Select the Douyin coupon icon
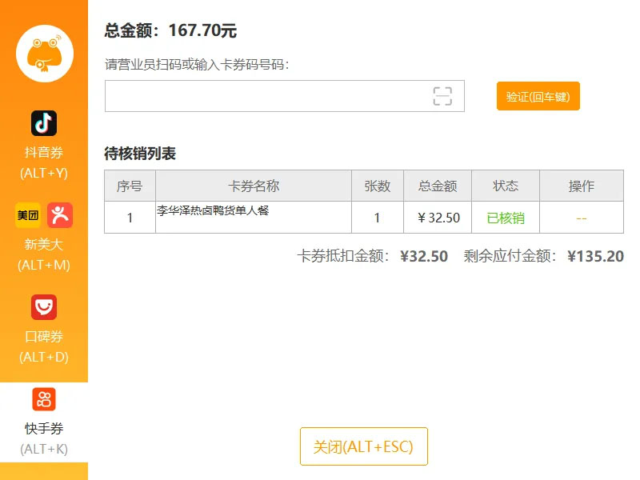 pos(44,123)
